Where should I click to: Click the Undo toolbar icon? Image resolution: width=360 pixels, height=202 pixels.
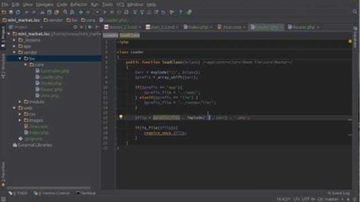[x=27, y=12]
